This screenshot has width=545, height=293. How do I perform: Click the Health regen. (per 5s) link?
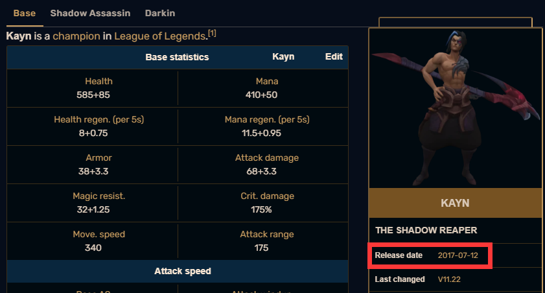point(99,119)
